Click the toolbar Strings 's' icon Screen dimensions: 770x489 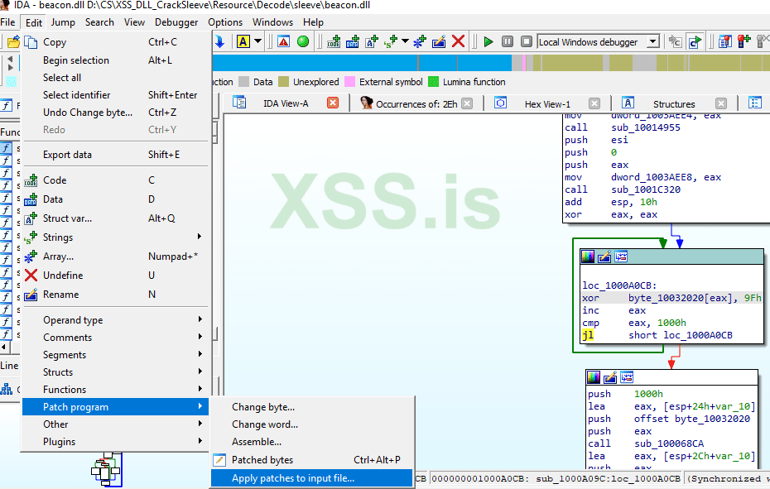click(x=391, y=41)
